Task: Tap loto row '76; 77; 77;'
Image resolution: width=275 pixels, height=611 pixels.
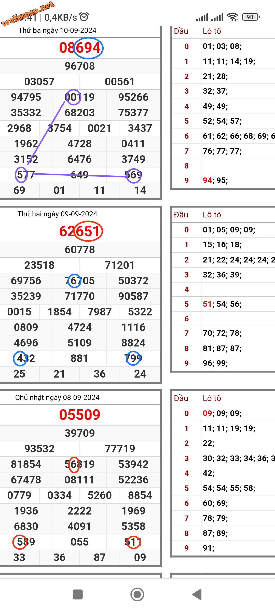Action: 222,151
